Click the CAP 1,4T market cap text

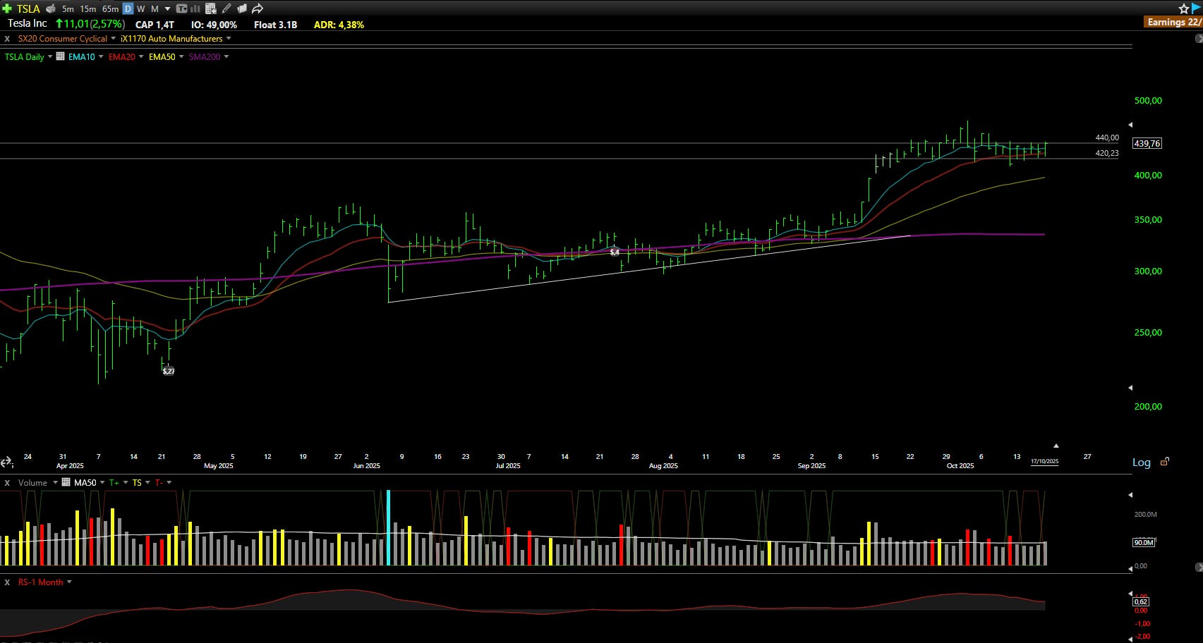click(x=155, y=25)
